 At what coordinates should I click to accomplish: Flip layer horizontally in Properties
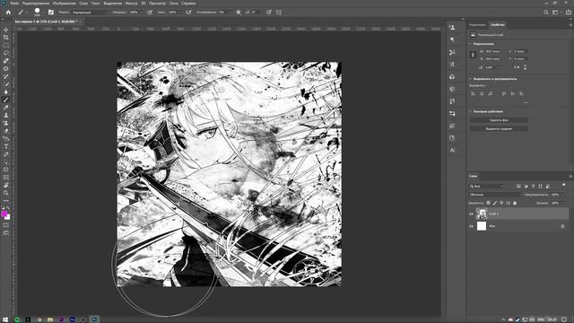[517, 67]
